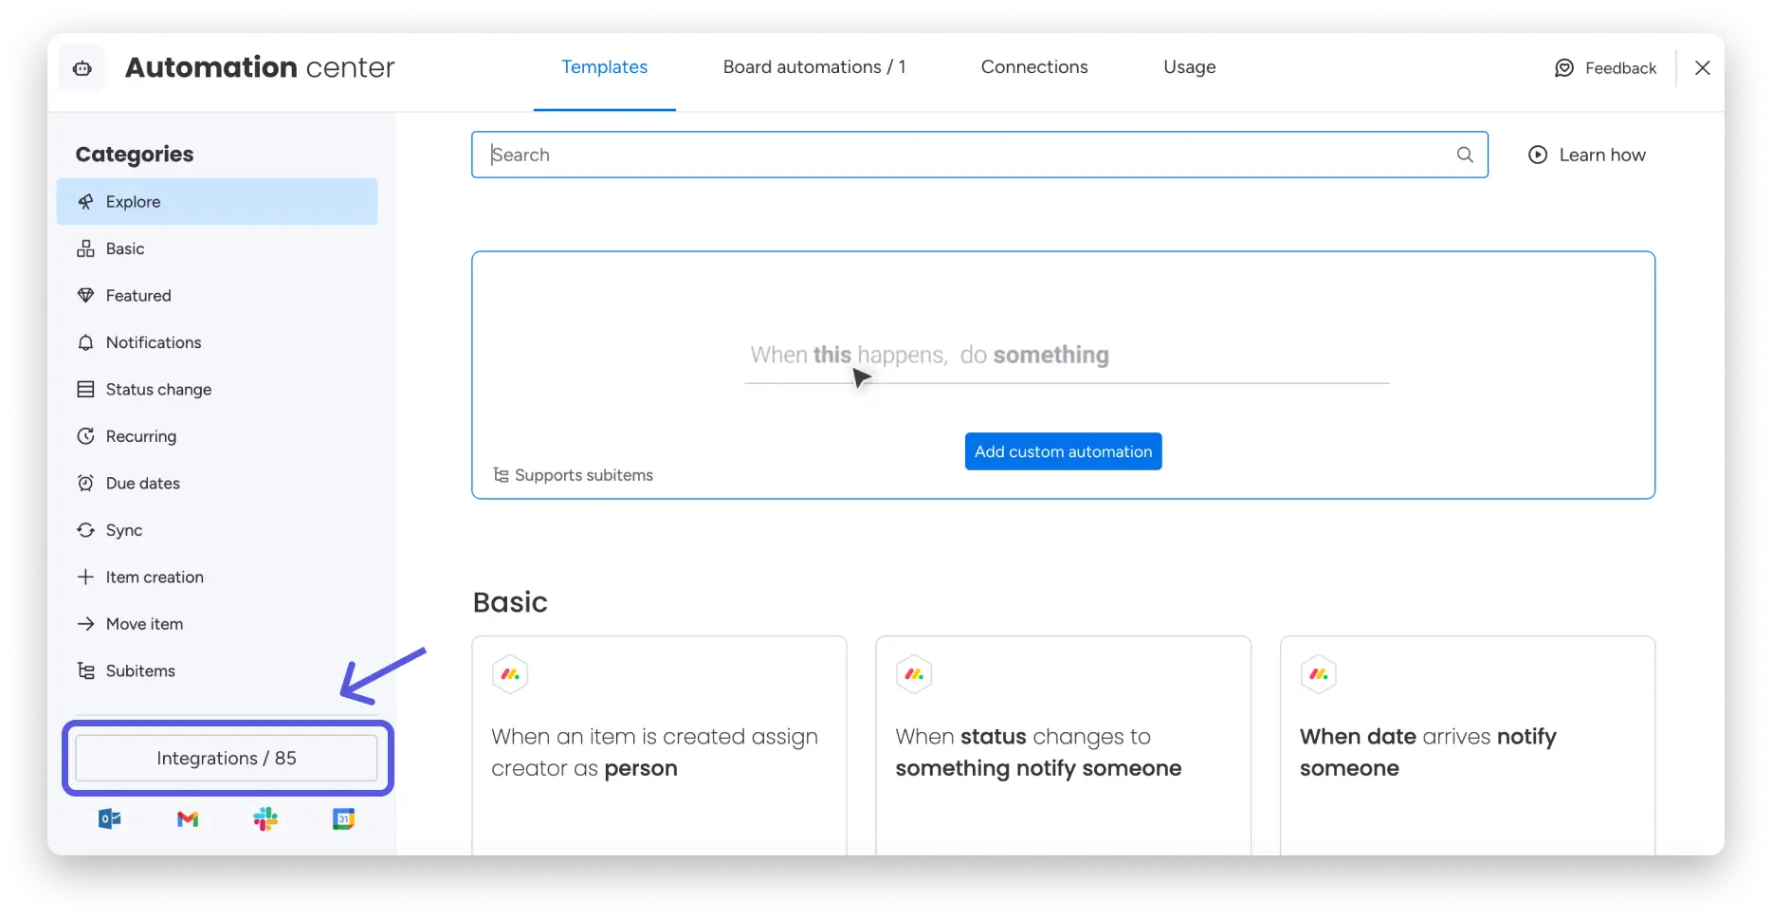Click the Basic section heading

(510, 602)
